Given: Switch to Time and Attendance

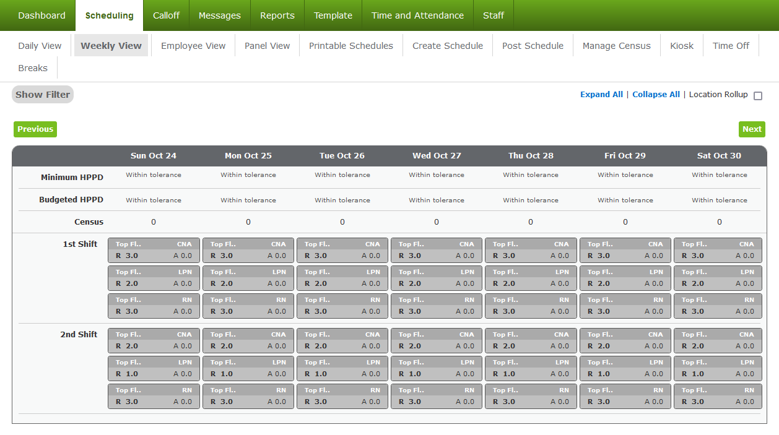Looking at the screenshot, I should pos(417,15).
